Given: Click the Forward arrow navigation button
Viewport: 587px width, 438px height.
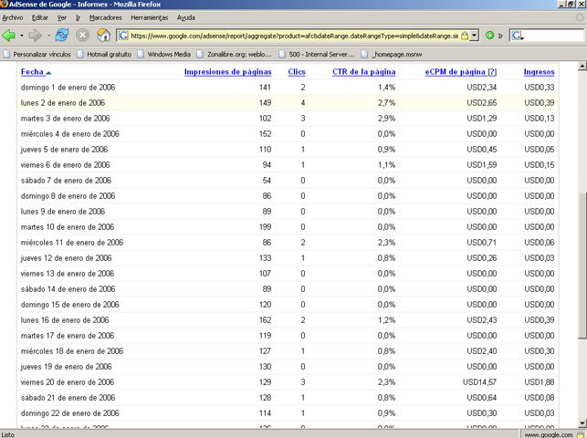Looking at the screenshot, I should click(36, 36).
